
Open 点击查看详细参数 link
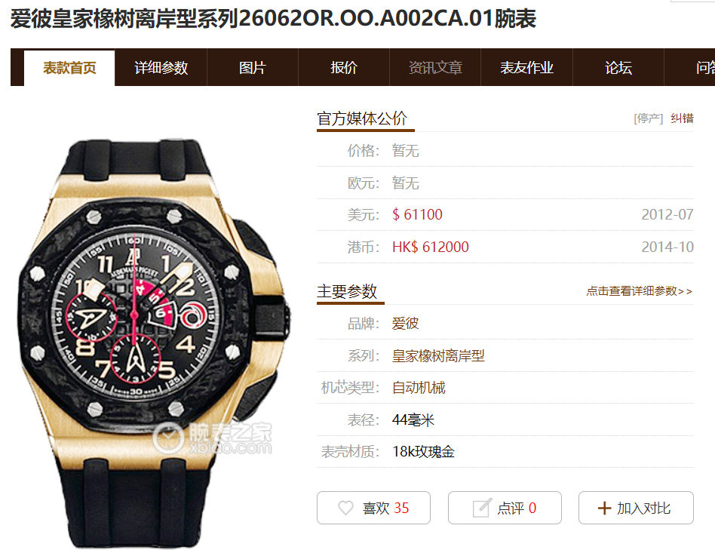point(640,291)
